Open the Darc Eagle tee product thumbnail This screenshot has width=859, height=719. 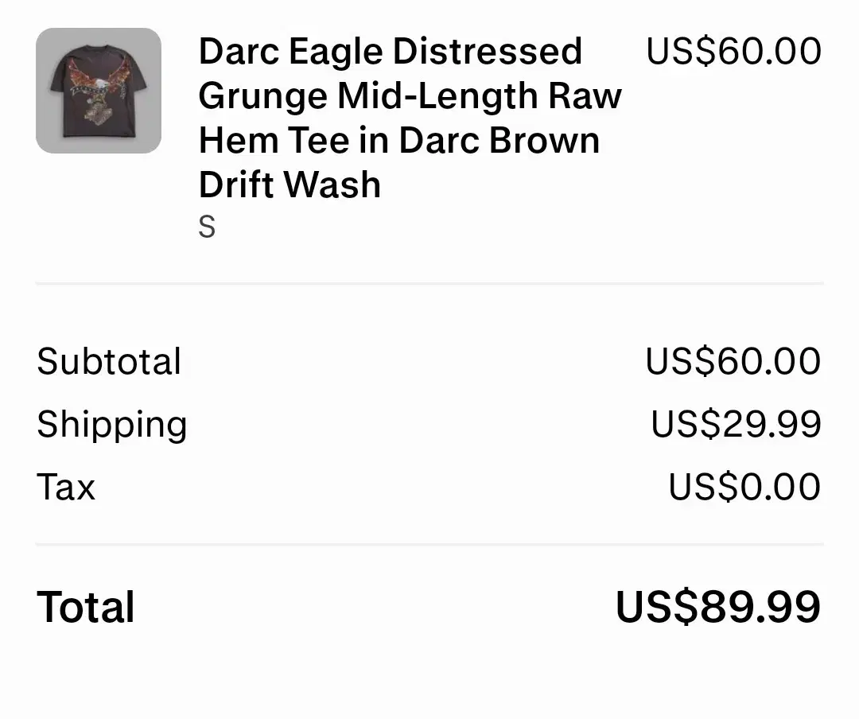(x=99, y=91)
